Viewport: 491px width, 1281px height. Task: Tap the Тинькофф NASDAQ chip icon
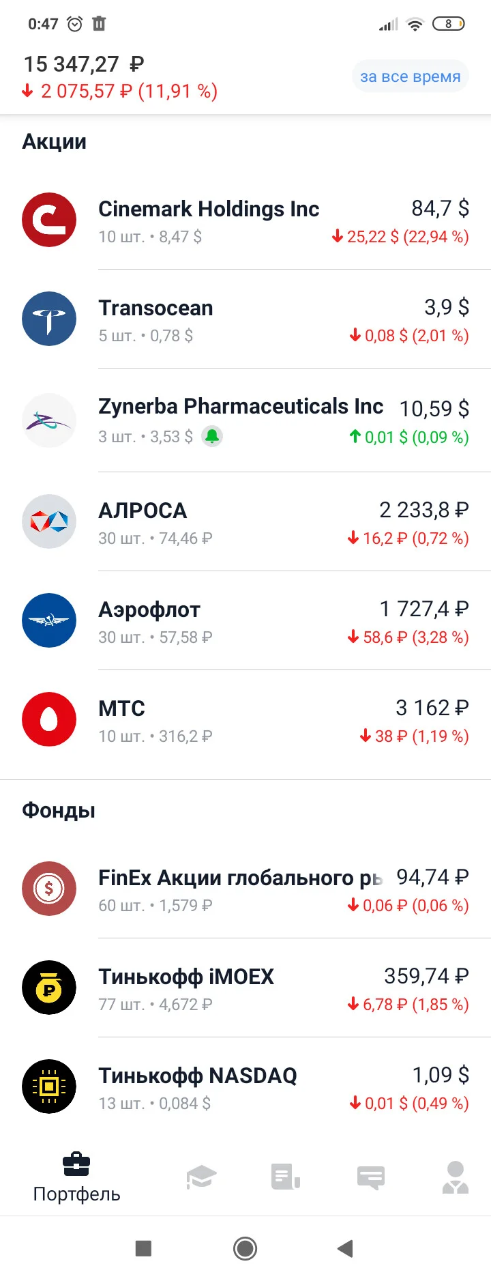click(49, 1086)
